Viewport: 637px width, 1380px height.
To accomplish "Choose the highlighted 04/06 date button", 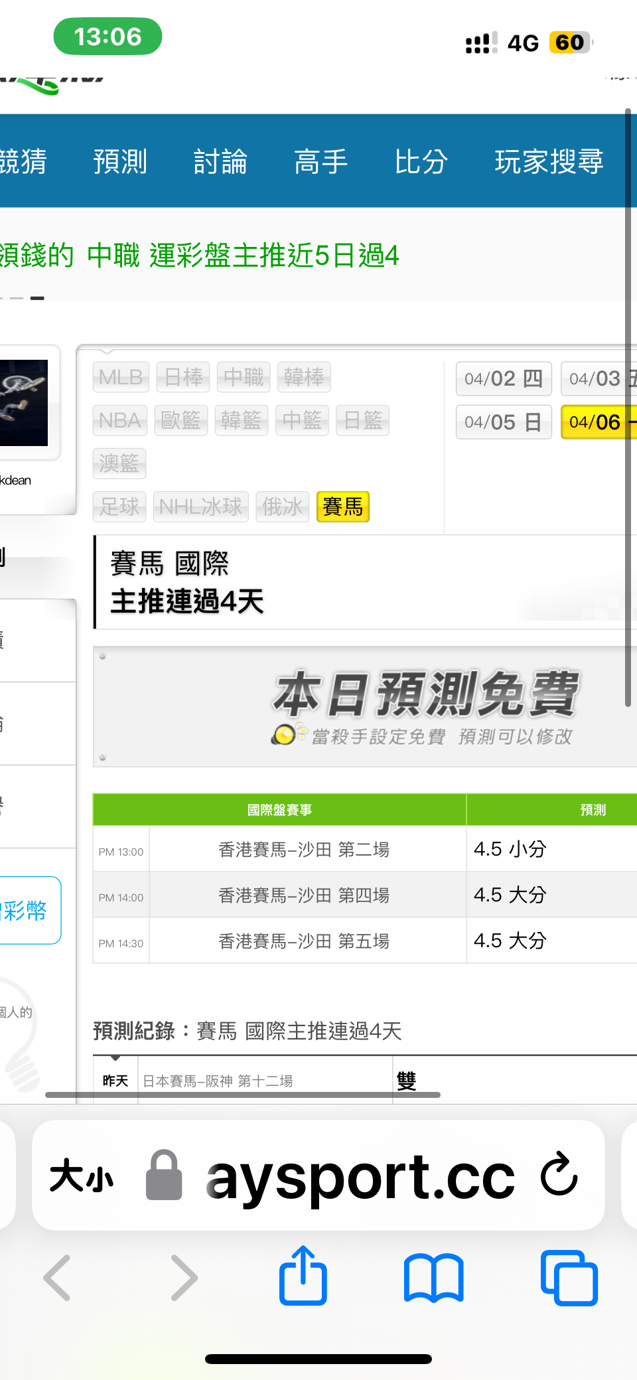I will click(599, 422).
